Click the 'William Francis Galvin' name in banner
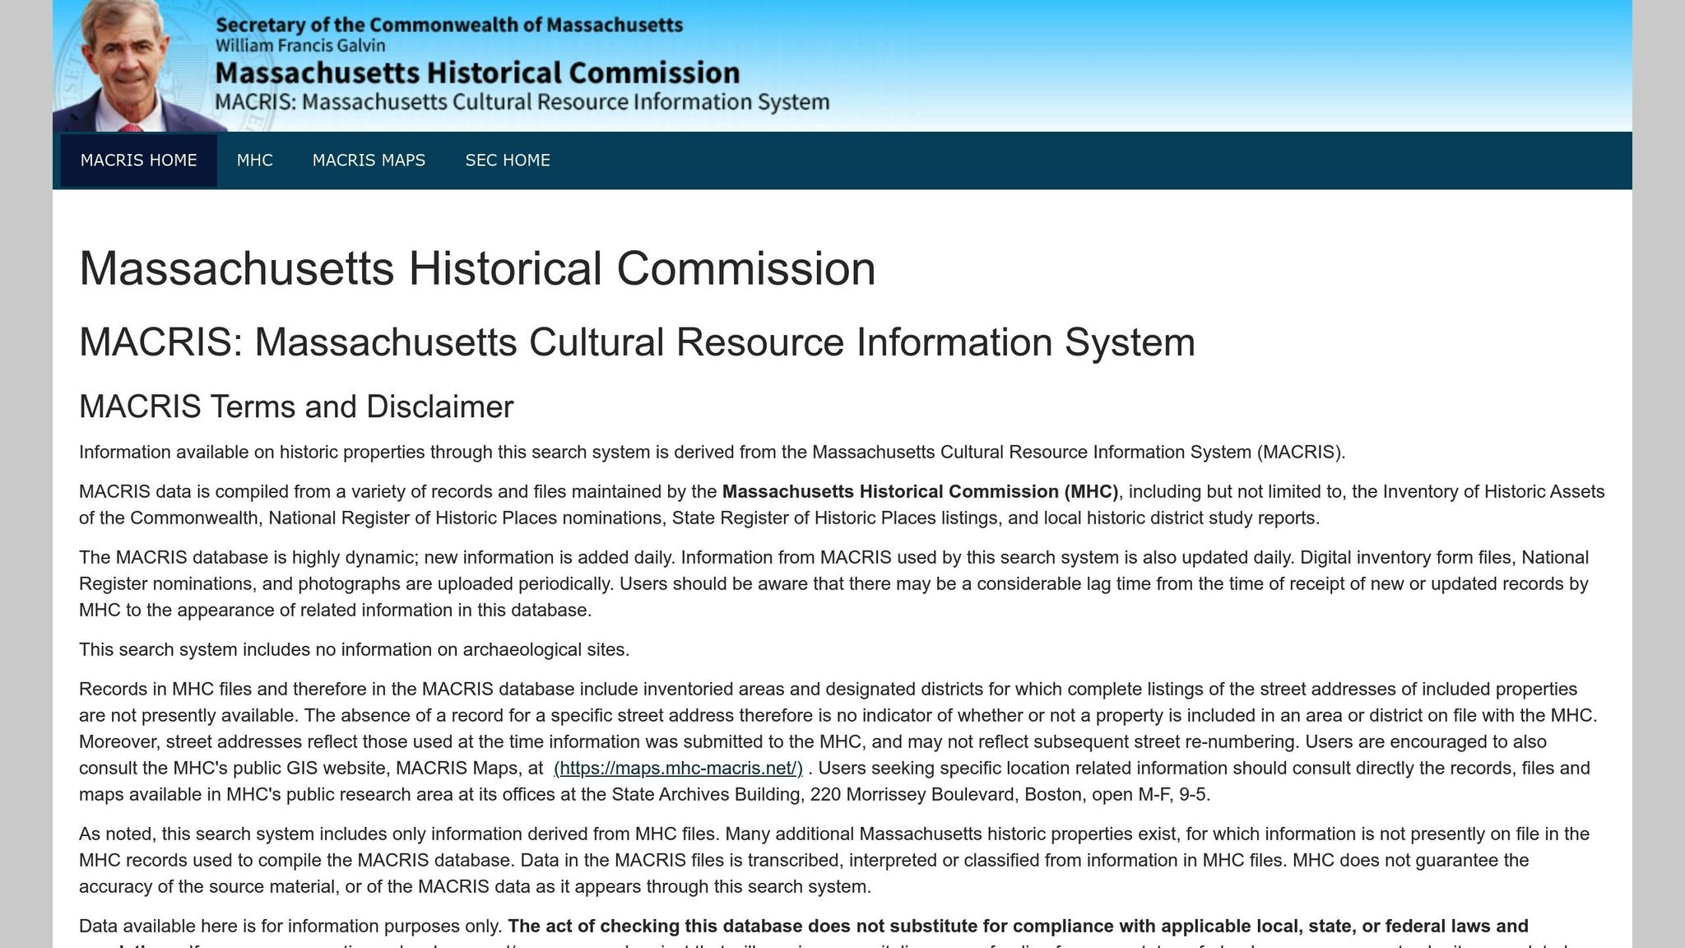Image resolution: width=1685 pixels, height=948 pixels. click(300, 45)
